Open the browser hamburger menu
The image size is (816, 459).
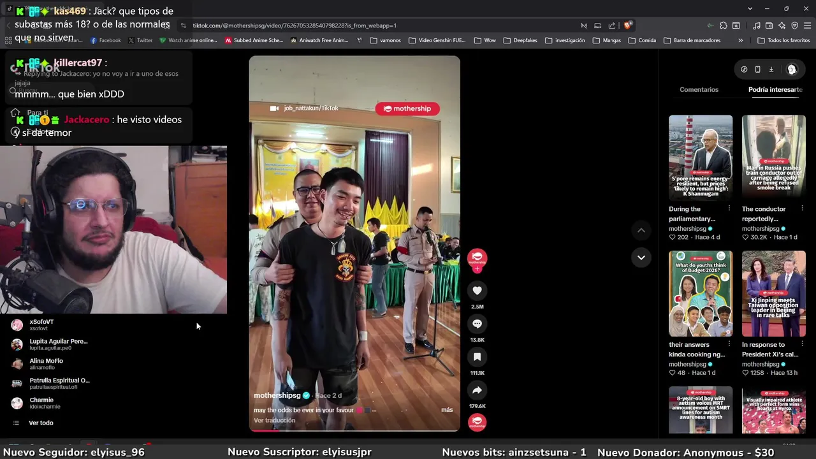pos(807,25)
